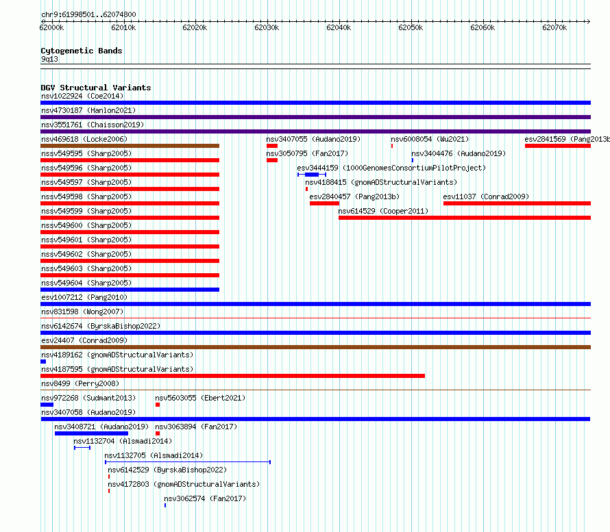Click the esv3444159 1000Genomes blue glyph
The image size is (610, 532).
312,175
